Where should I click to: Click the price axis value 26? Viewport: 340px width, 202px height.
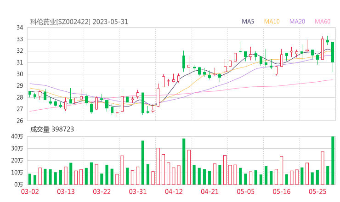coord(20,121)
